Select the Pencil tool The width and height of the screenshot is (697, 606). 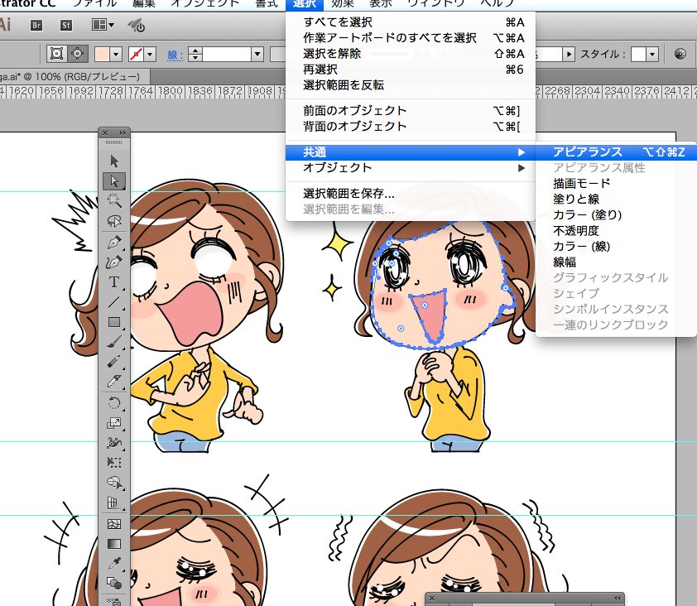pos(114,362)
